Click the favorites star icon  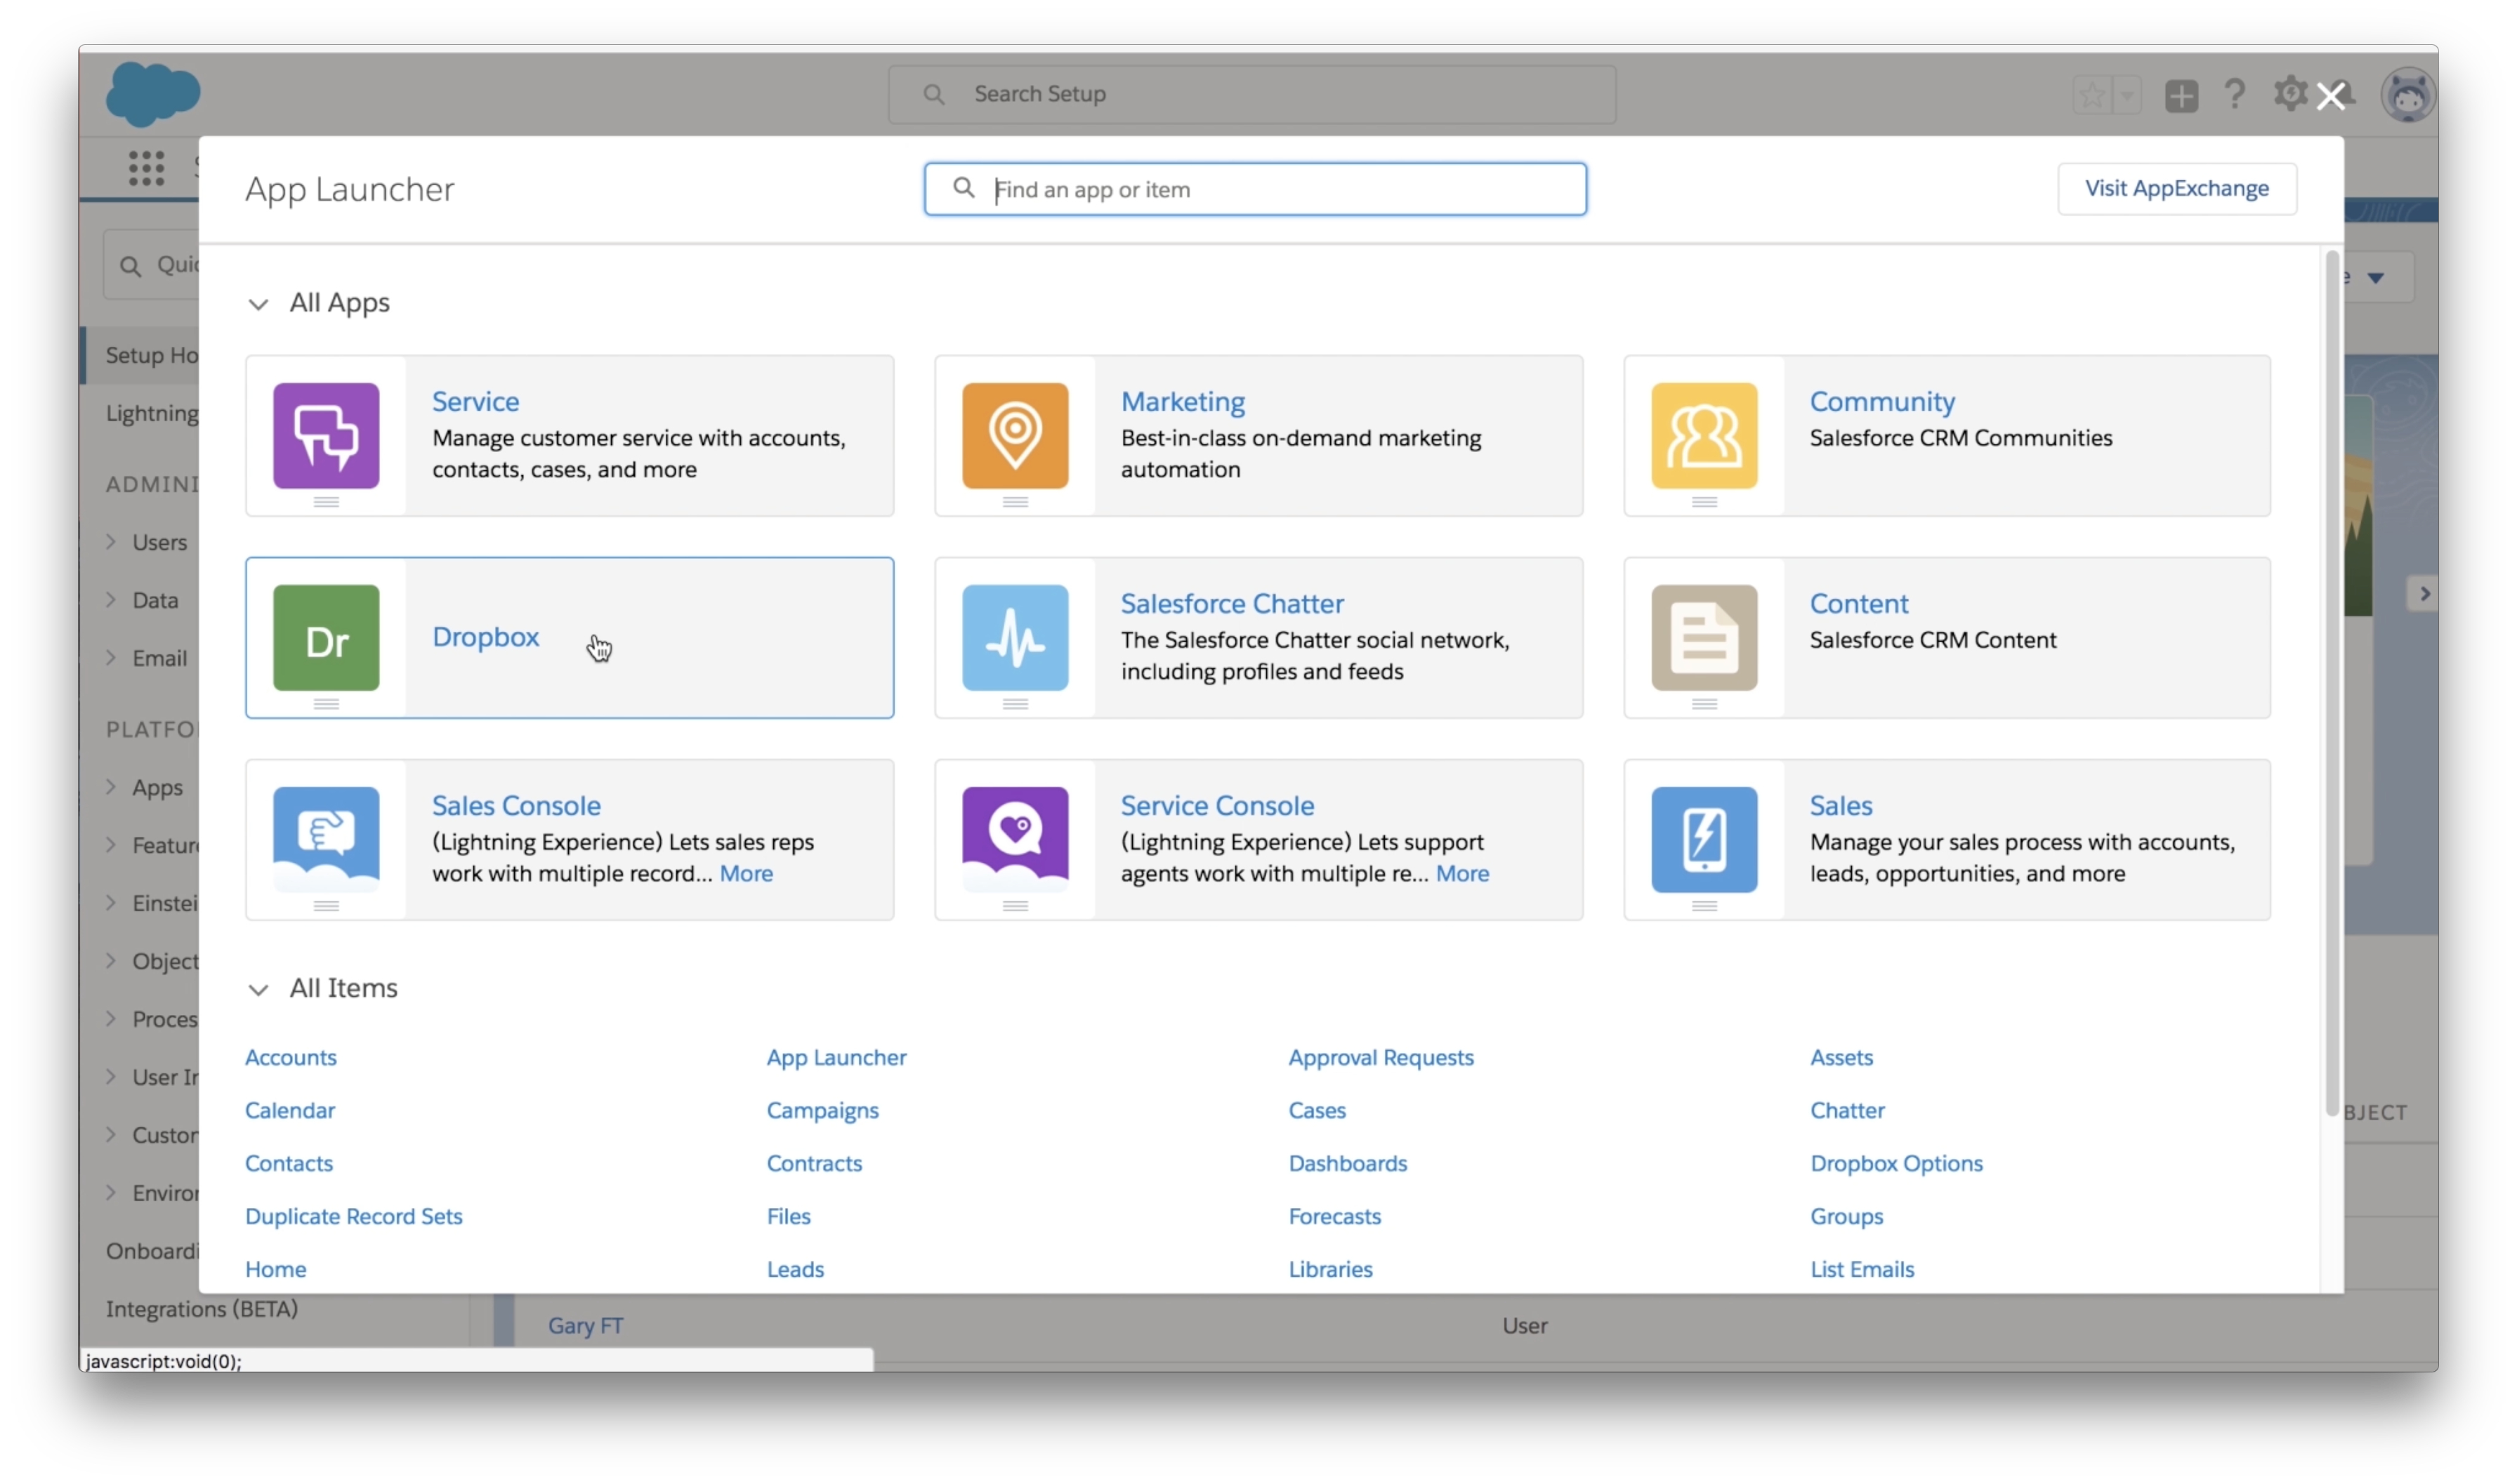click(2091, 96)
